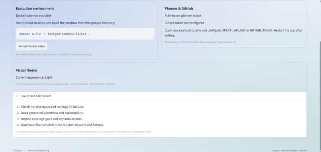Screen dimensions: 321x152
Task: Click the note about repository run PR creation
Action: coord(201,42)
